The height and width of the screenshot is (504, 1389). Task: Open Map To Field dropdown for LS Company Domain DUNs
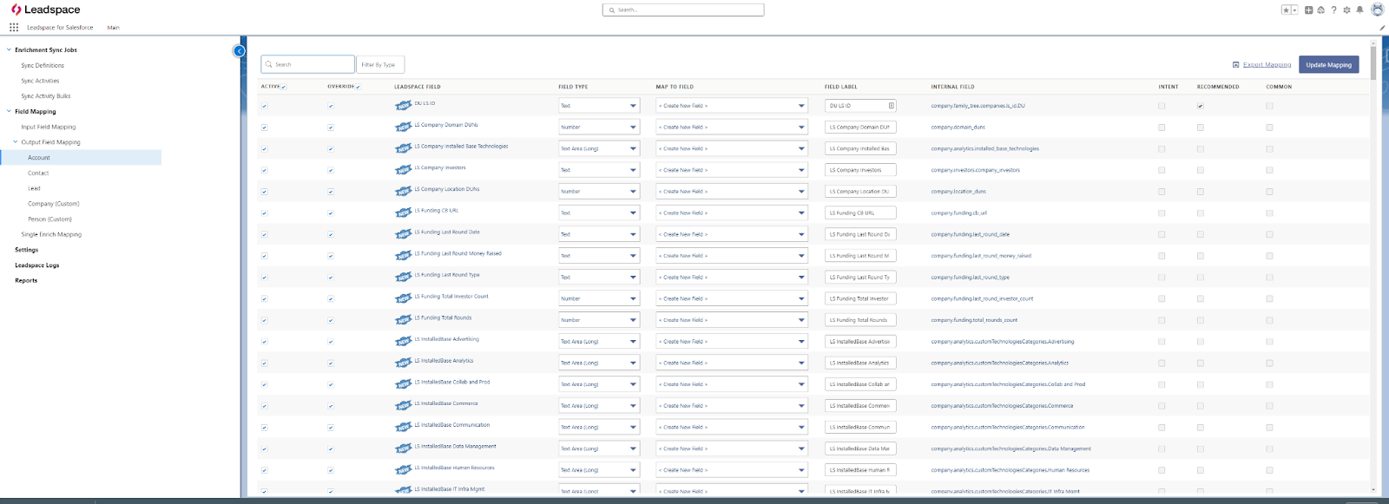point(732,128)
